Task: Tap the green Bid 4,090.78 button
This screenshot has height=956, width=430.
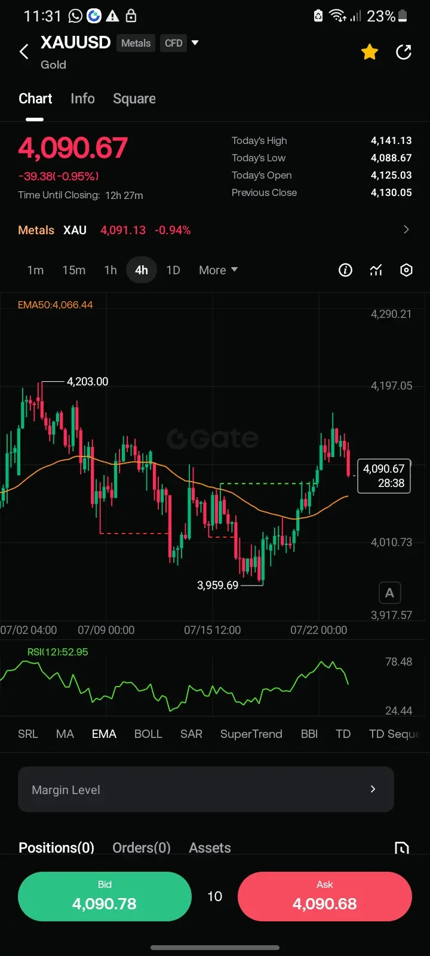Action: (x=105, y=896)
